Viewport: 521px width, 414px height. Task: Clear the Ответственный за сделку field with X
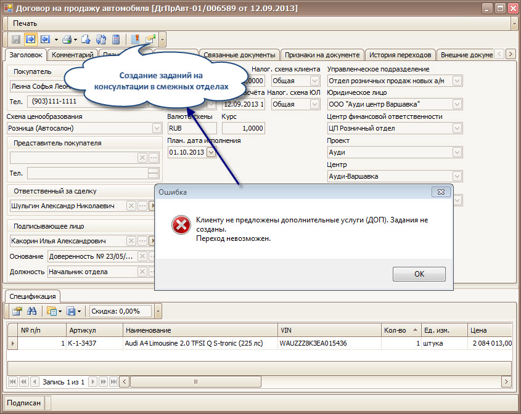[131, 206]
